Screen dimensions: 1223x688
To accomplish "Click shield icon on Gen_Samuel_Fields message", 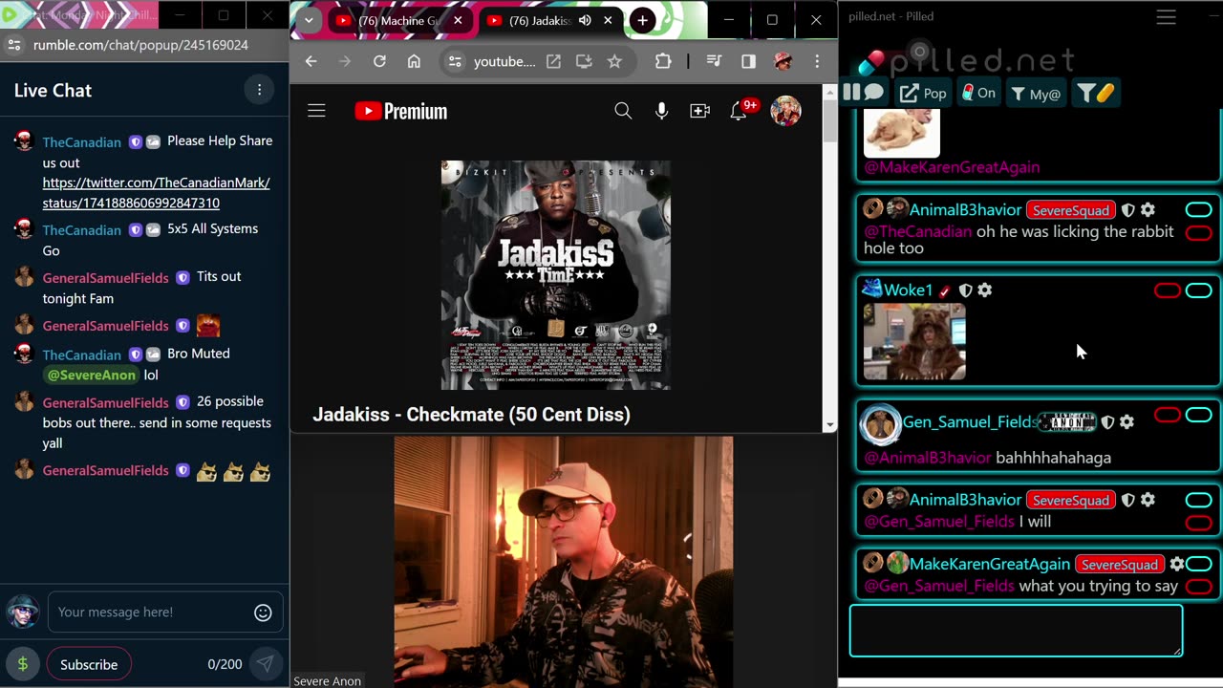I will point(1107,421).
